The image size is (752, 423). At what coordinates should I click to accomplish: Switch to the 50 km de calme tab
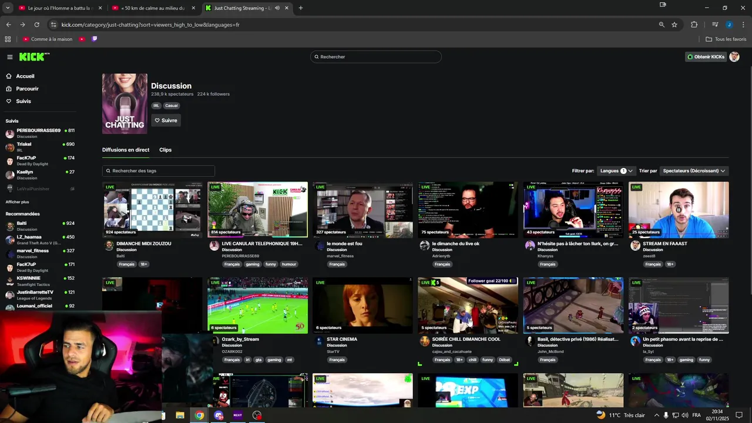(153, 8)
